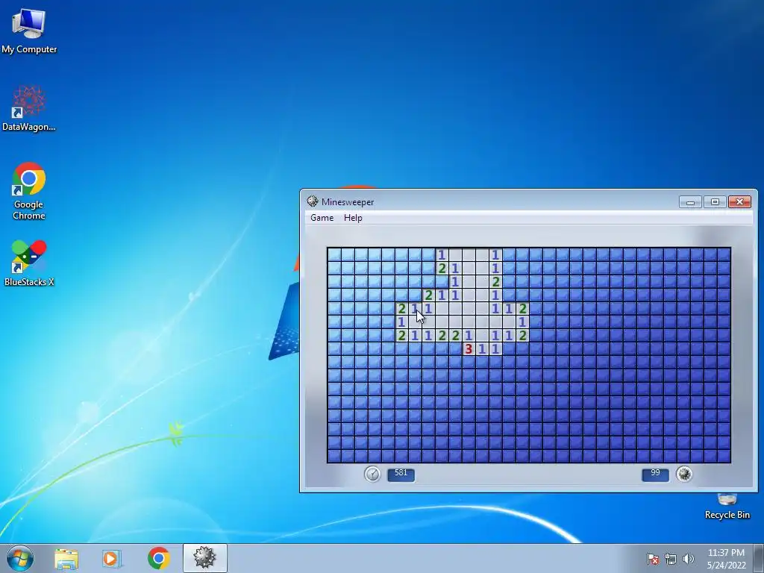Click the stopwatch icon beside the timer
The image size is (764, 573).
372,474
